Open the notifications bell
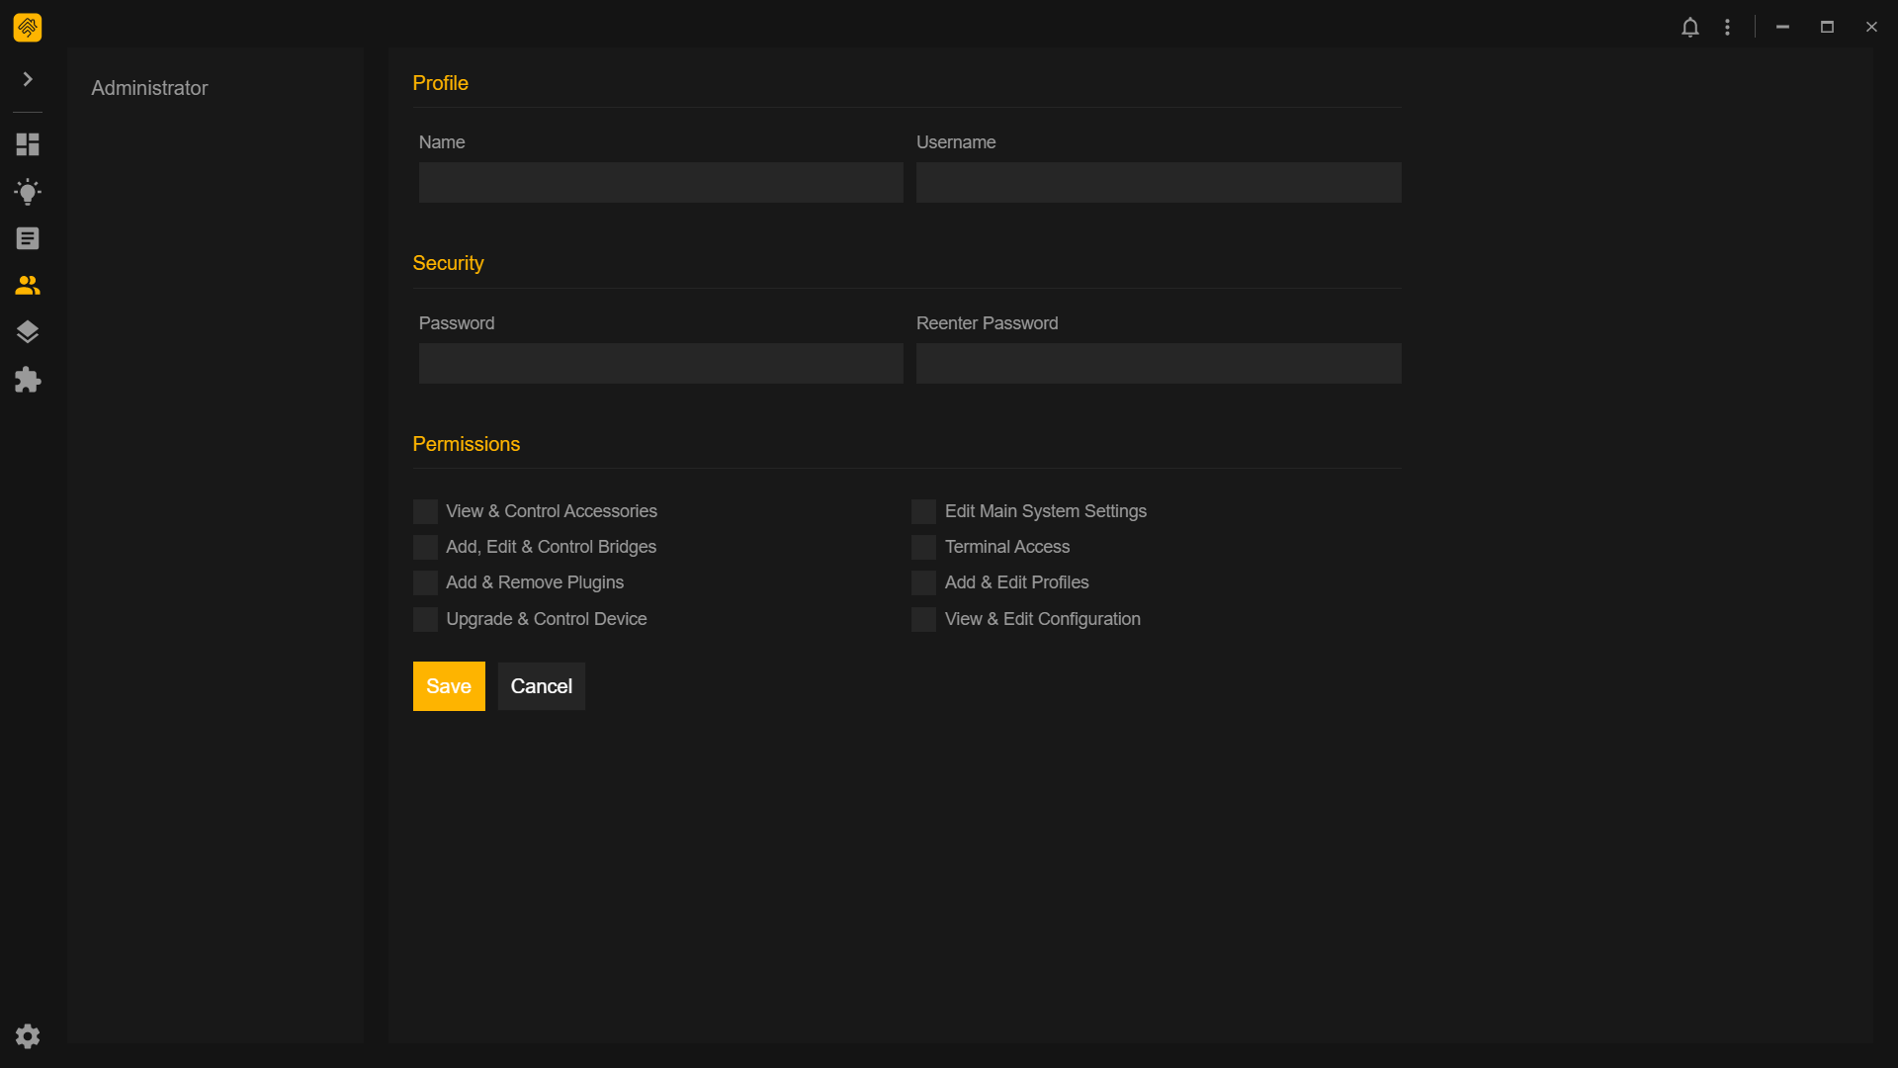This screenshot has width=1898, height=1068. point(1690,28)
